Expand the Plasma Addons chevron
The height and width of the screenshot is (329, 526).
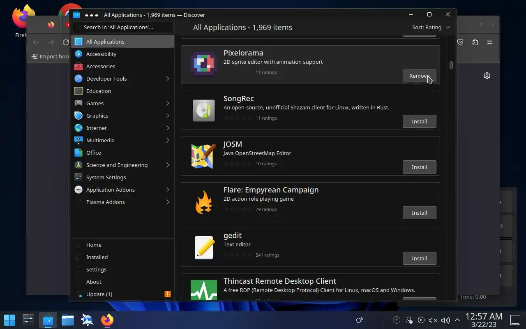pyautogui.click(x=168, y=202)
